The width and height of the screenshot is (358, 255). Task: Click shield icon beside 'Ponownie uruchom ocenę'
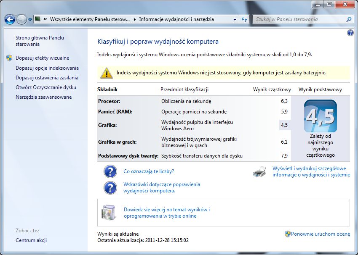[287, 234]
